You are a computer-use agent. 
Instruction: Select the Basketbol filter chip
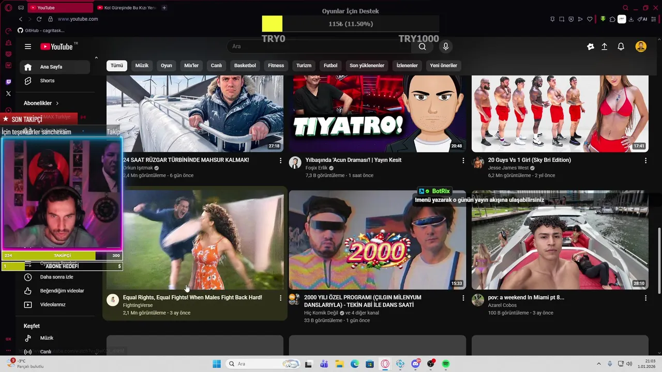[245, 66]
